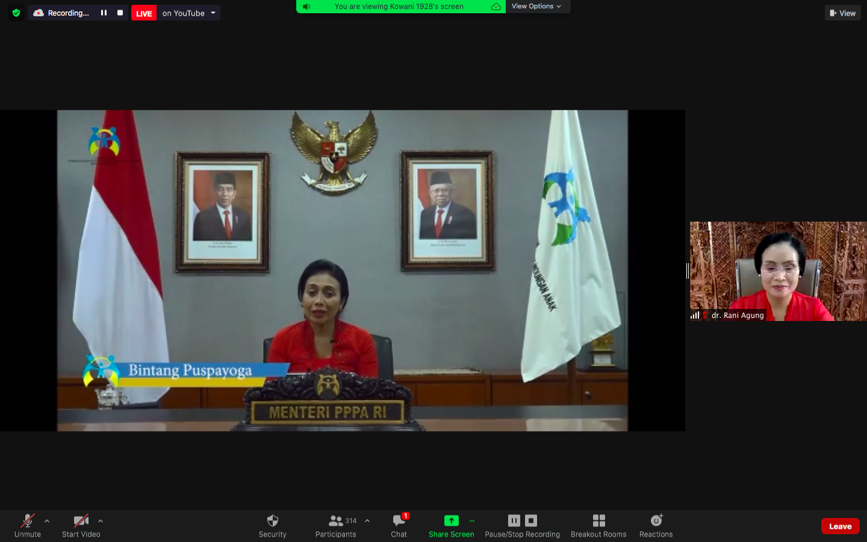Screen dimensions: 867x542
Task: Expand audio settings arrow beside Unmute
Action: click(x=47, y=521)
